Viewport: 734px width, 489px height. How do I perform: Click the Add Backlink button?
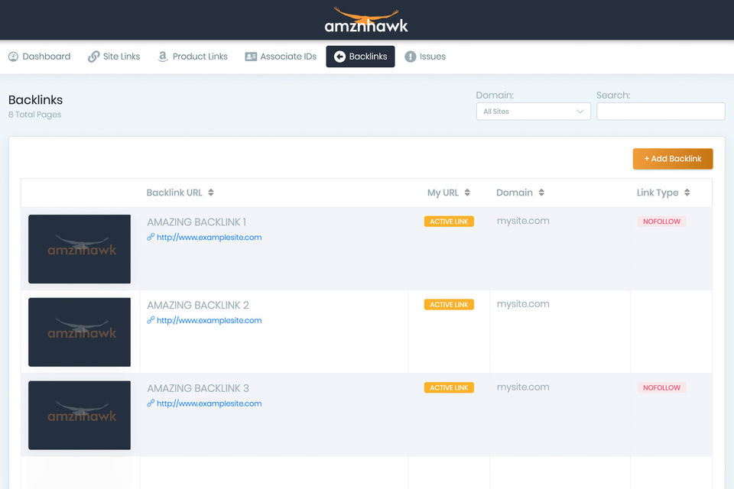(x=673, y=159)
